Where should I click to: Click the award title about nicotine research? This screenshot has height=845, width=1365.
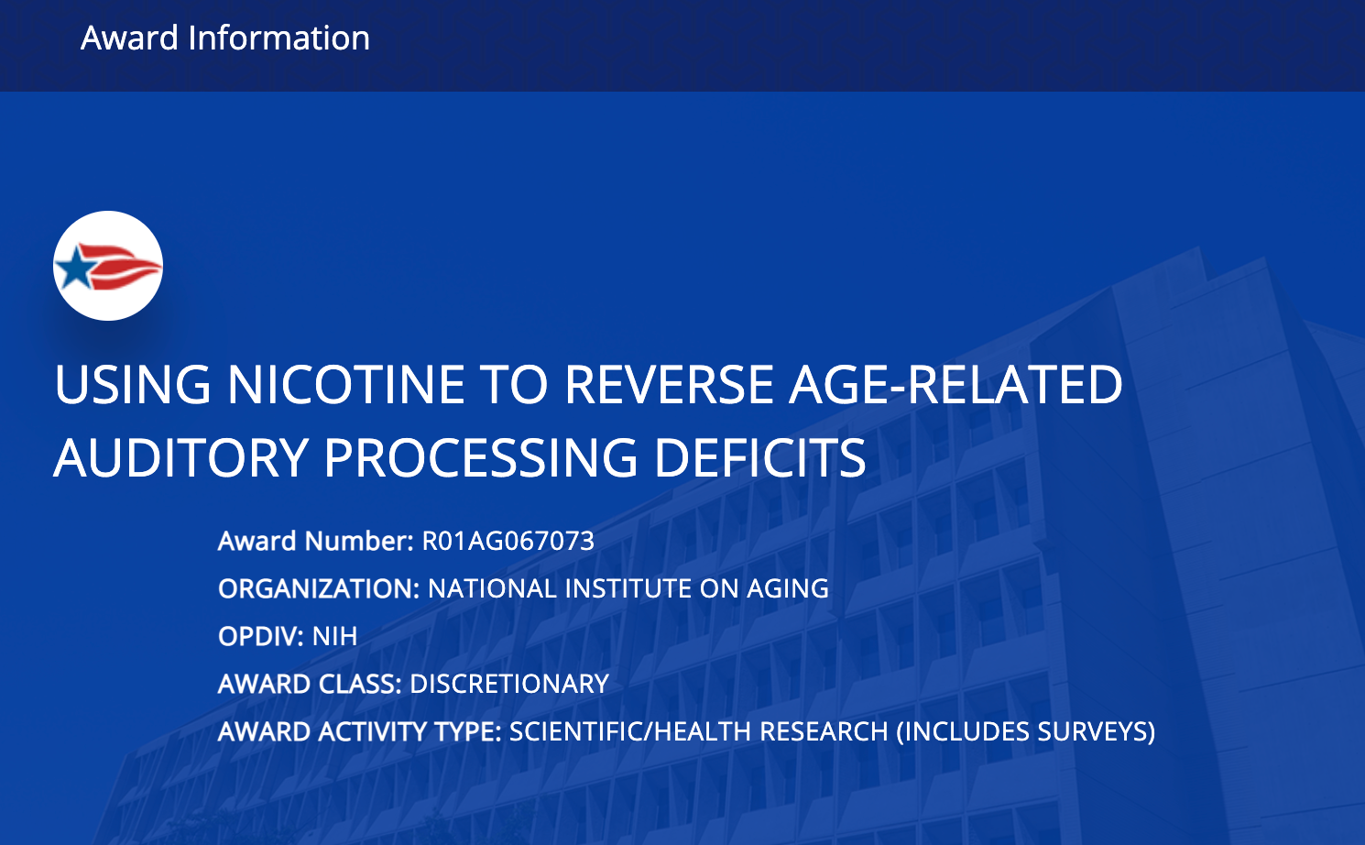586,417
